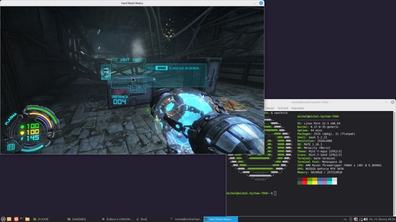Click the lightning bolt ammo HUD icon
Image resolution: width=396 pixels, height=222 pixels.
[x=22, y=139]
